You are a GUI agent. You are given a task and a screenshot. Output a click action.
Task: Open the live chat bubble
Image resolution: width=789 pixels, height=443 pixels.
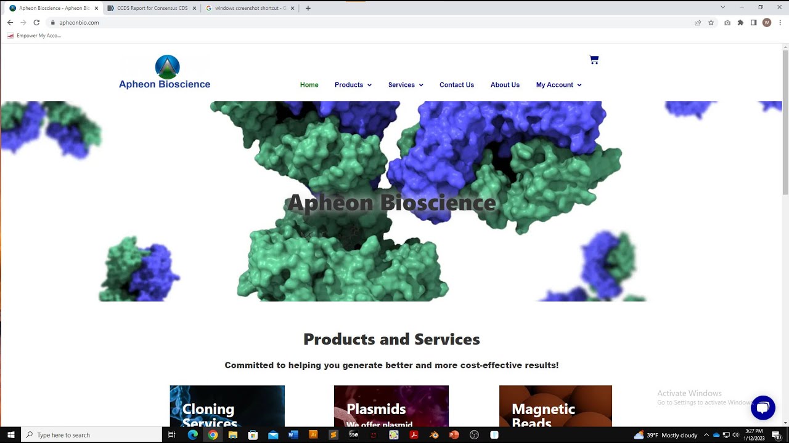tap(762, 407)
